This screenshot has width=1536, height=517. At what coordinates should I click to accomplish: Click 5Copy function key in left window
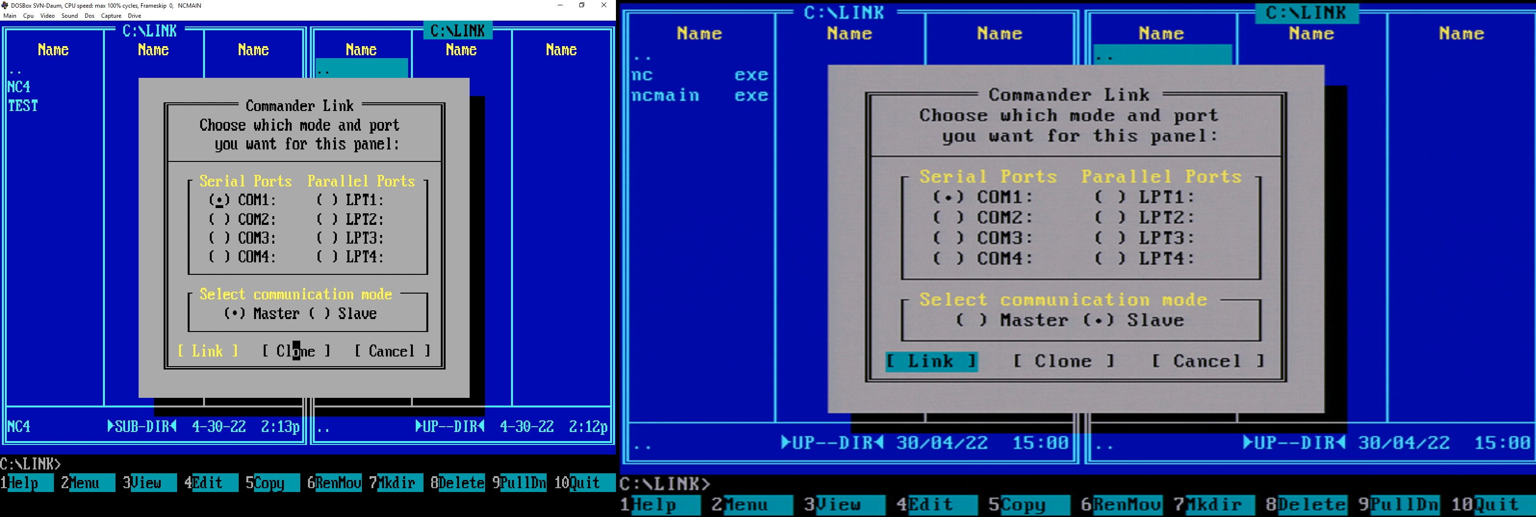coord(272,482)
